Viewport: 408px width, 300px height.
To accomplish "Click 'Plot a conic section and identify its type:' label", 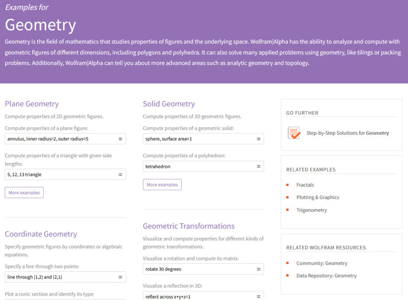I will (49, 294).
